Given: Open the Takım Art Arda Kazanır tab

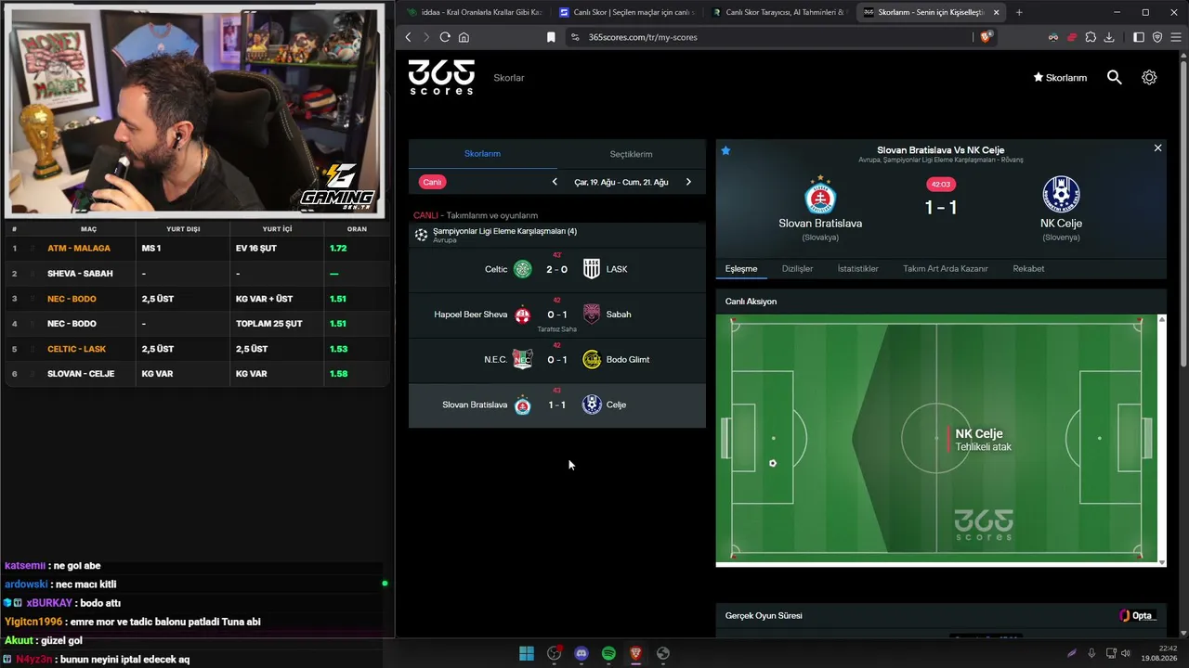Looking at the screenshot, I should click(946, 269).
